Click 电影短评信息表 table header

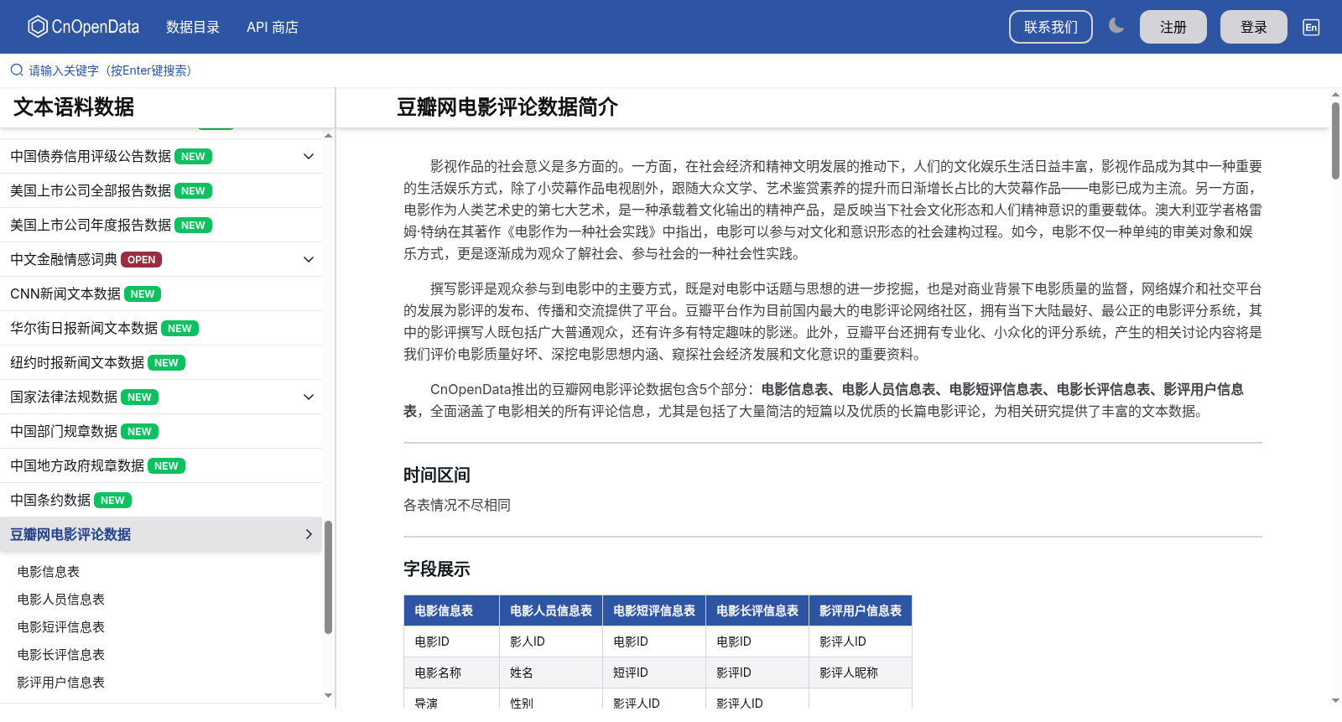(654, 610)
